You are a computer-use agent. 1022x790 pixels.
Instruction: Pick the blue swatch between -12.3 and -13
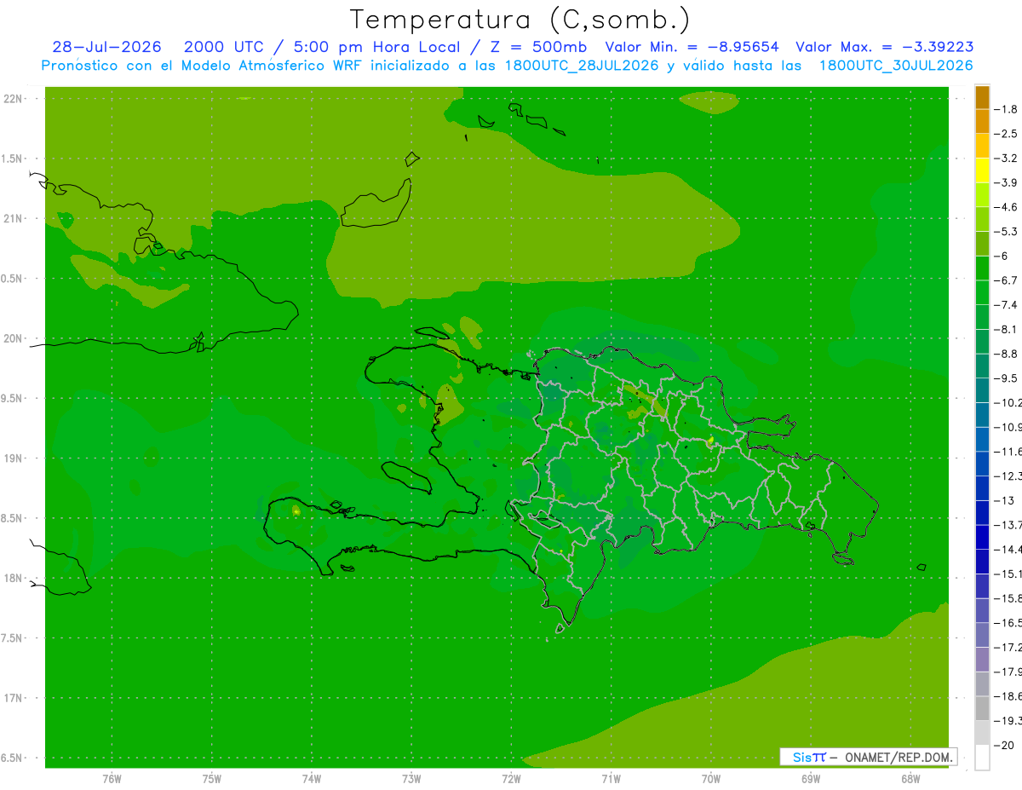click(982, 488)
